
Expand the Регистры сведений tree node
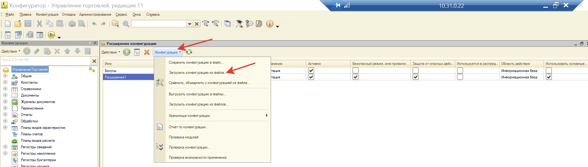pos(5,147)
